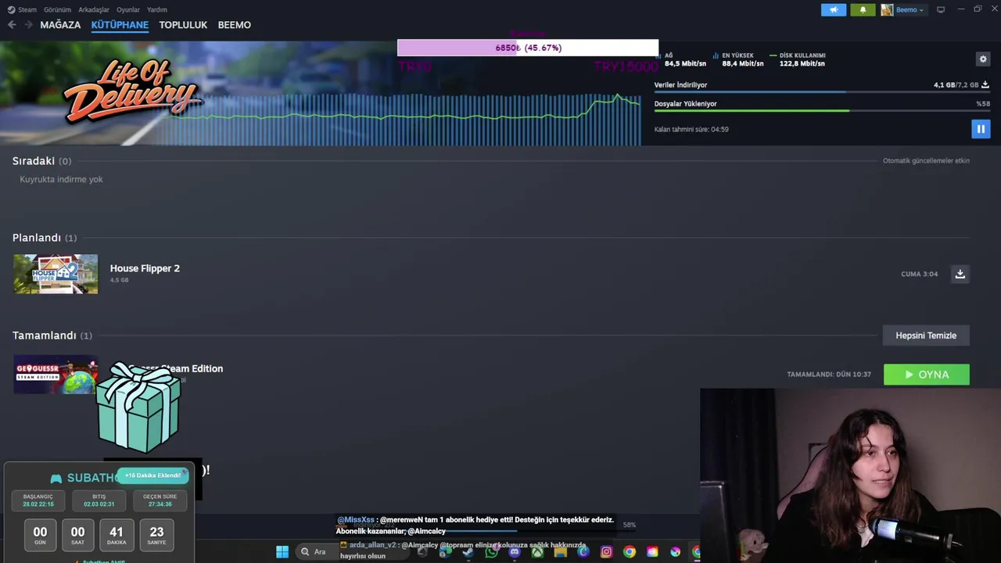Click the 'Sıradaki (0)' section heading
The width and height of the screenshot is (1001, 563).
[41, 161]
